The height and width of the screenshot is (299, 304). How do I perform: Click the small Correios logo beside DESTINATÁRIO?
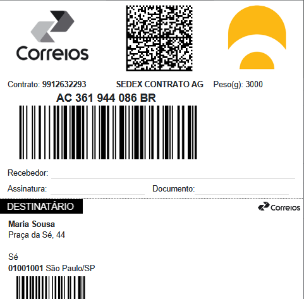[279, 207]
